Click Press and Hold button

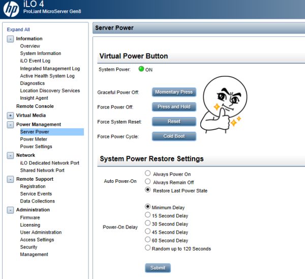[x=174, y=107]
